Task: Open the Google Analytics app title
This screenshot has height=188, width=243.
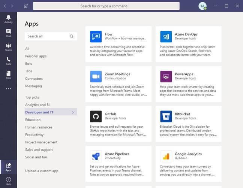Action: (188, 154)
